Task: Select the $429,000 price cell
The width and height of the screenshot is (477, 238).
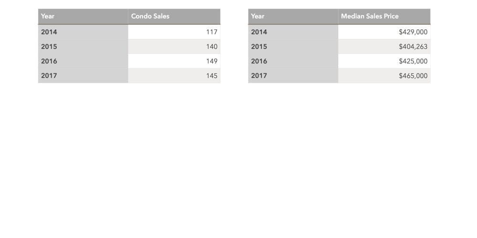Action: [x=384, y=32]
